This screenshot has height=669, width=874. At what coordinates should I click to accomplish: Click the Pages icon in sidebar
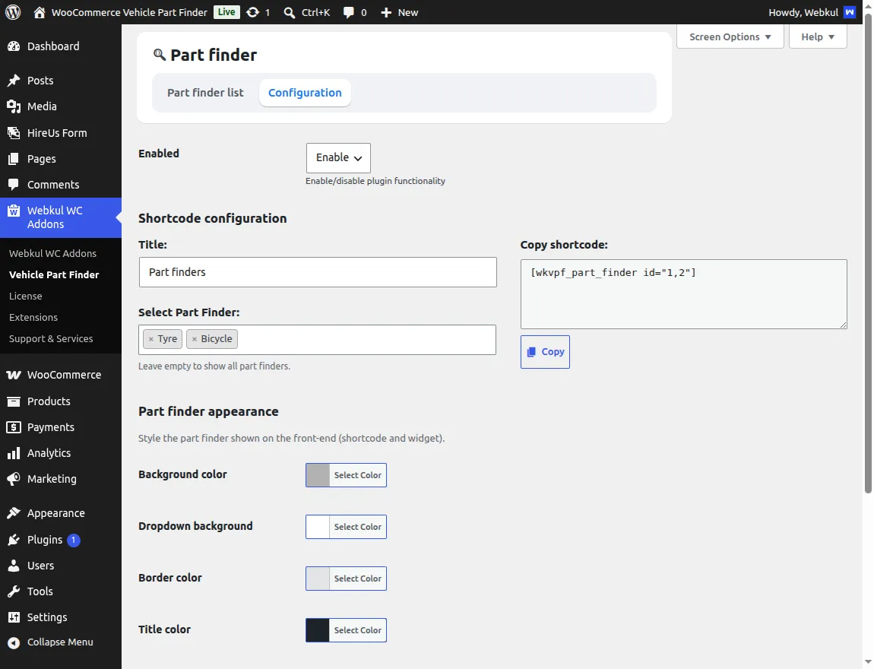(14, 159)
